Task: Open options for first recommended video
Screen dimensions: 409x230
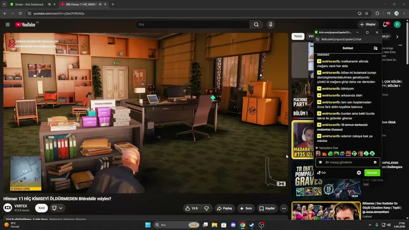Action: pyautogui.click(x=400, y=45)
